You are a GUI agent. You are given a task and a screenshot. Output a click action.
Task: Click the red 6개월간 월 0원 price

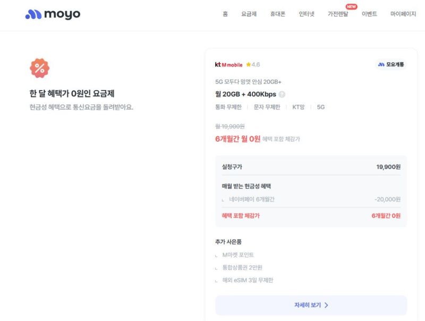tap(237, 139)
